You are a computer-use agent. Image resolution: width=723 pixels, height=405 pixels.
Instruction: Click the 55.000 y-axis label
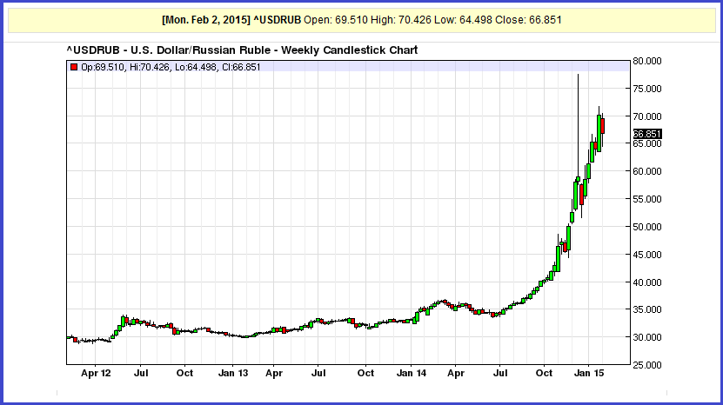[647, 199]
